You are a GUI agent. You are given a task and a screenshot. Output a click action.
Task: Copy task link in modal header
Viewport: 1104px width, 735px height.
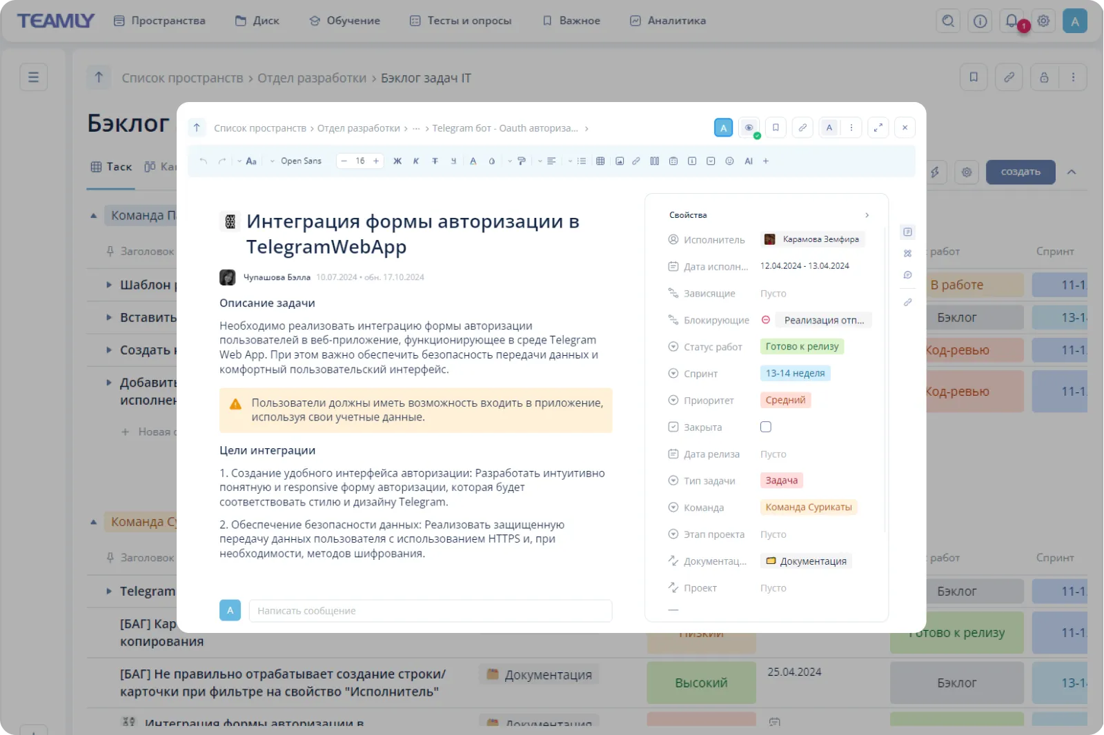click(802, 128)
